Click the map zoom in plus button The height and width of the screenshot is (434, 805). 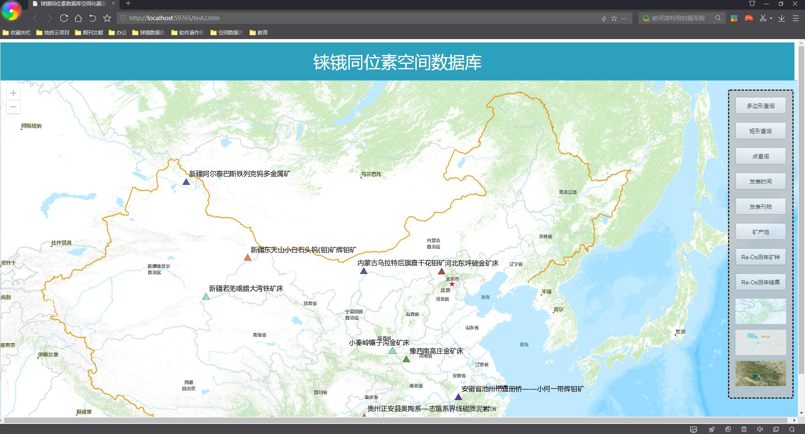pos(13,93)
